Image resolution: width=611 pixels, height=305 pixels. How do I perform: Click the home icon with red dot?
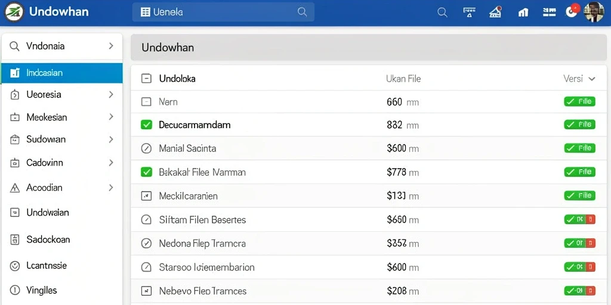(495, 12)
